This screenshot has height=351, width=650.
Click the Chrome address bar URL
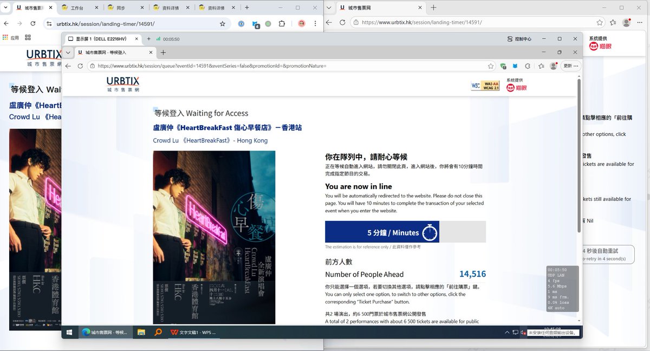coord(106,24)
